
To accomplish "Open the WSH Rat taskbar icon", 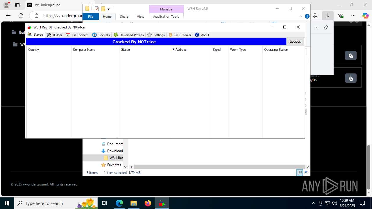I will click(162, 203).
